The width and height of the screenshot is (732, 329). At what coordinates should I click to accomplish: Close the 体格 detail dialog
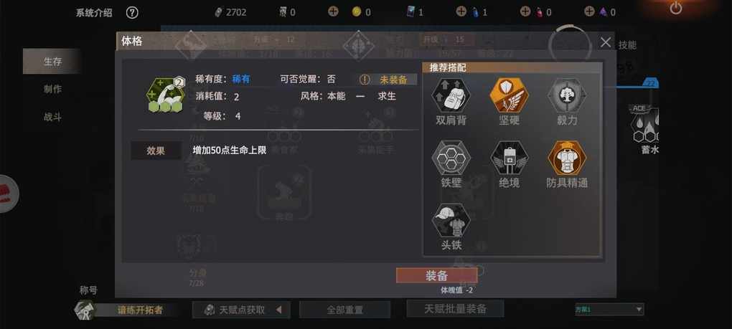[606, 42]
